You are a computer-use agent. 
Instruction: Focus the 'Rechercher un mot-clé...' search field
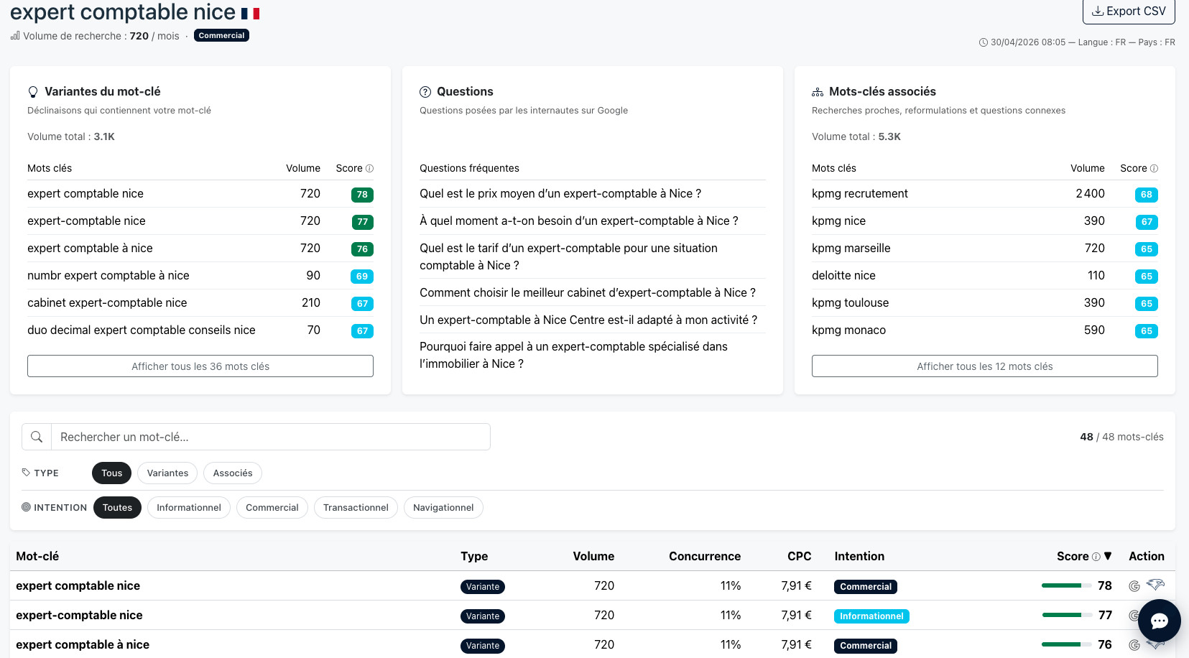coord(271,437)
